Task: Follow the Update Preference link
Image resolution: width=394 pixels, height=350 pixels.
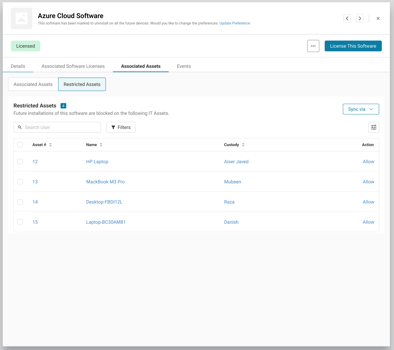Action: (234, 23)
